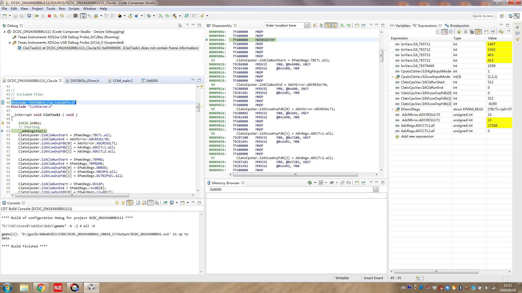
Task: Click Remove All Expressions icon
Action: pos(472,32)
